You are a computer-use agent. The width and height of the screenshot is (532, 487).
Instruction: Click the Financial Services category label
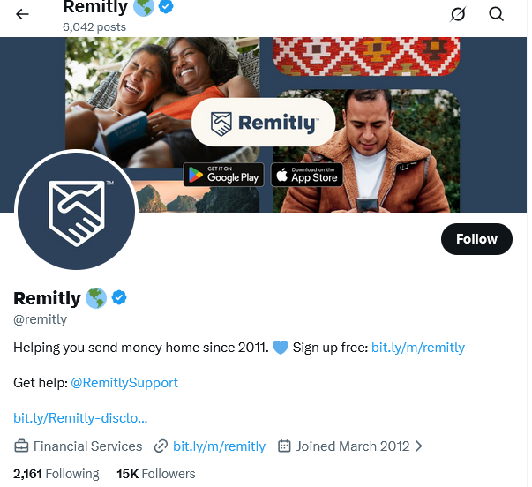click(x=87, y=446)
